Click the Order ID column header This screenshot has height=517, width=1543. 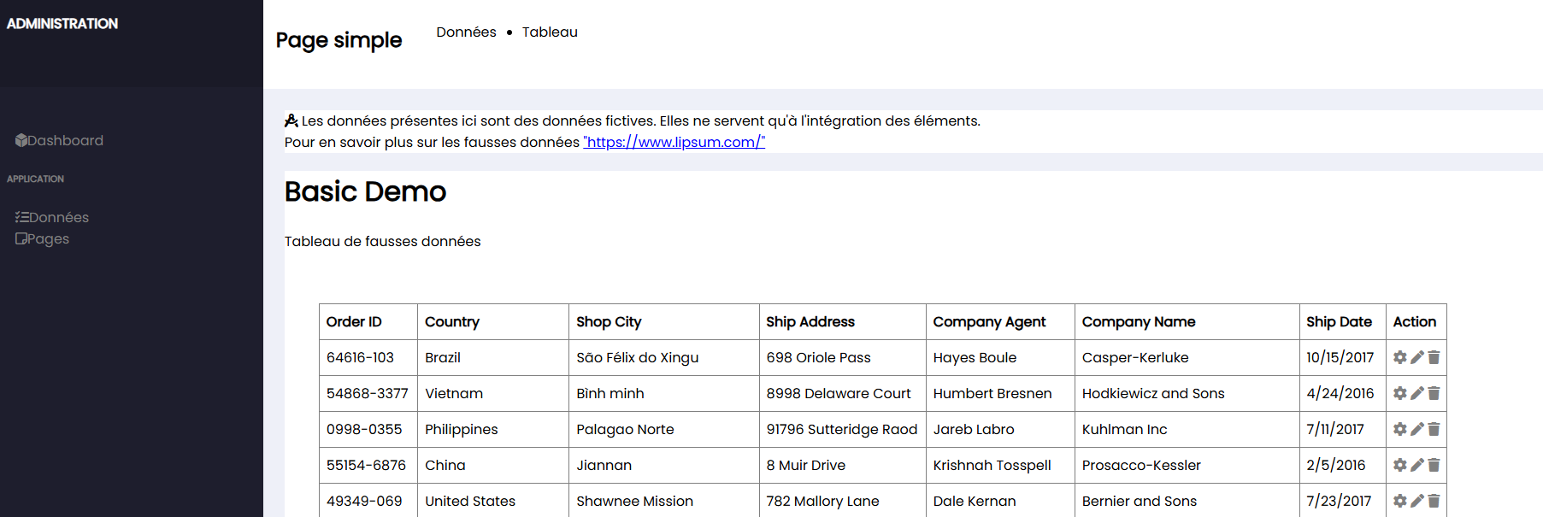coord(354,321)
